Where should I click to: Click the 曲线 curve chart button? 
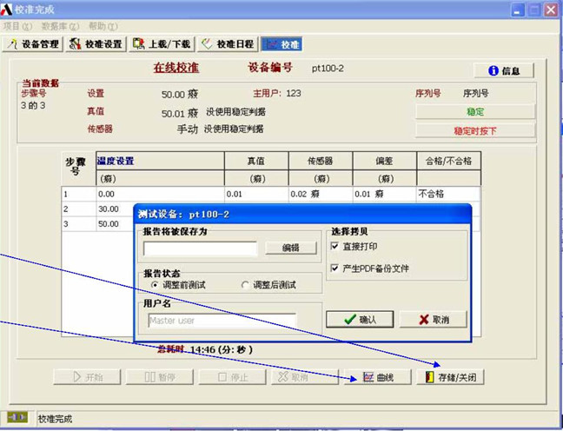378,377
